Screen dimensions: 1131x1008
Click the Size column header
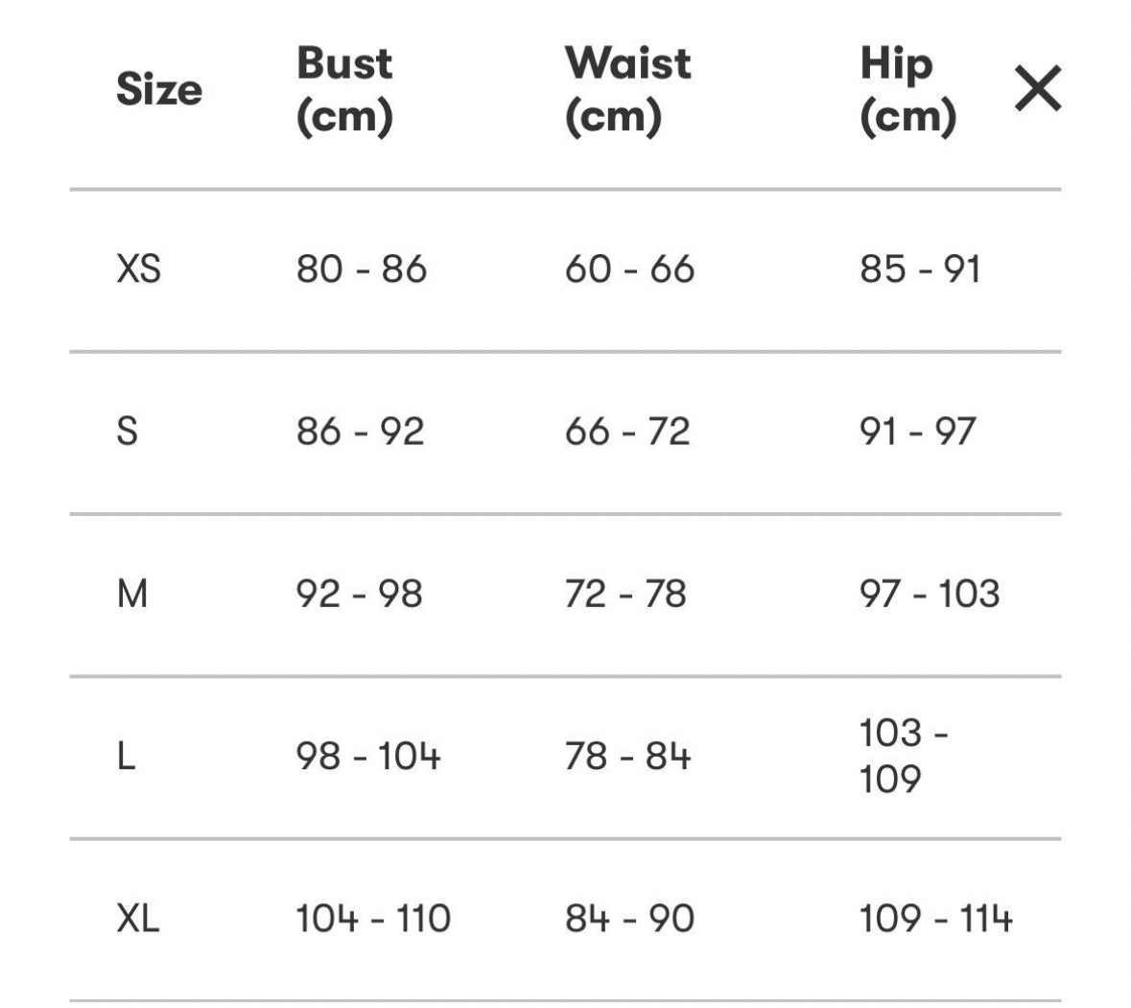click(x=158, y=90)
